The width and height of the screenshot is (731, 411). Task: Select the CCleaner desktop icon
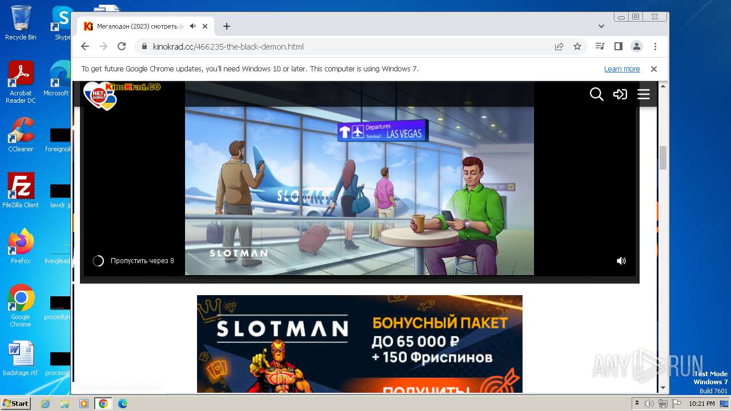[21, 135]
